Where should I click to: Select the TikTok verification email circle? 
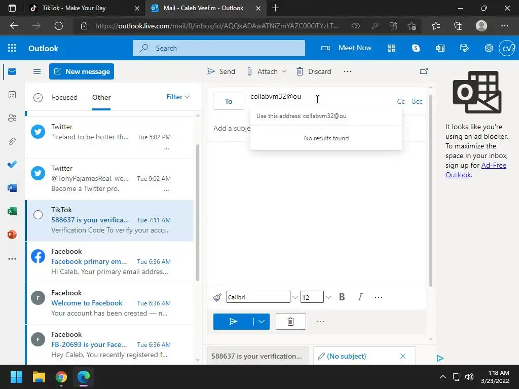pos(38,215)
